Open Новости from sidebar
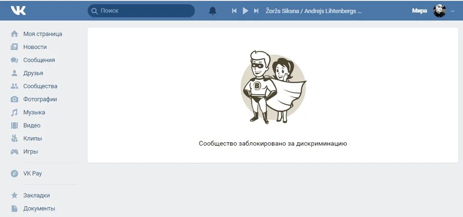 point(35,47)
